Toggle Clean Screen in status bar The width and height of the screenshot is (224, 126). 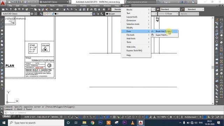[x=218, y=117]
